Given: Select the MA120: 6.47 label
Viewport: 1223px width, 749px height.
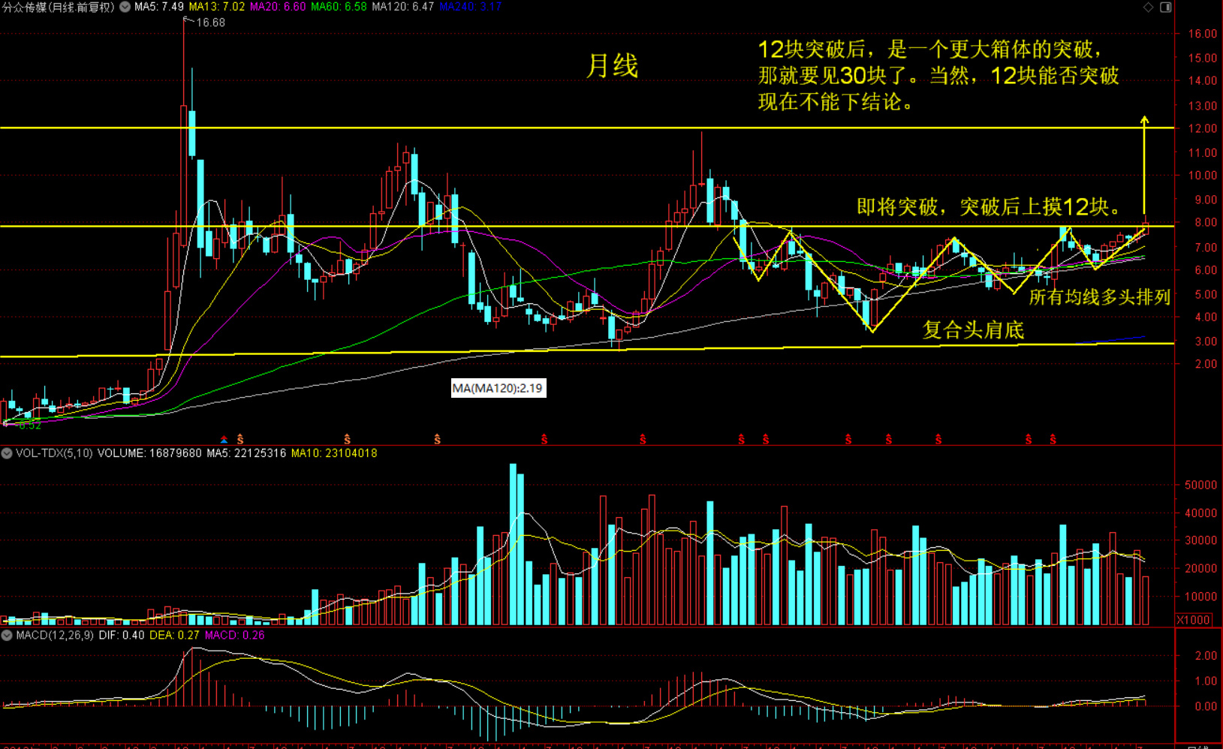Looking at the screenshot, I should click(x=402, y=7).
